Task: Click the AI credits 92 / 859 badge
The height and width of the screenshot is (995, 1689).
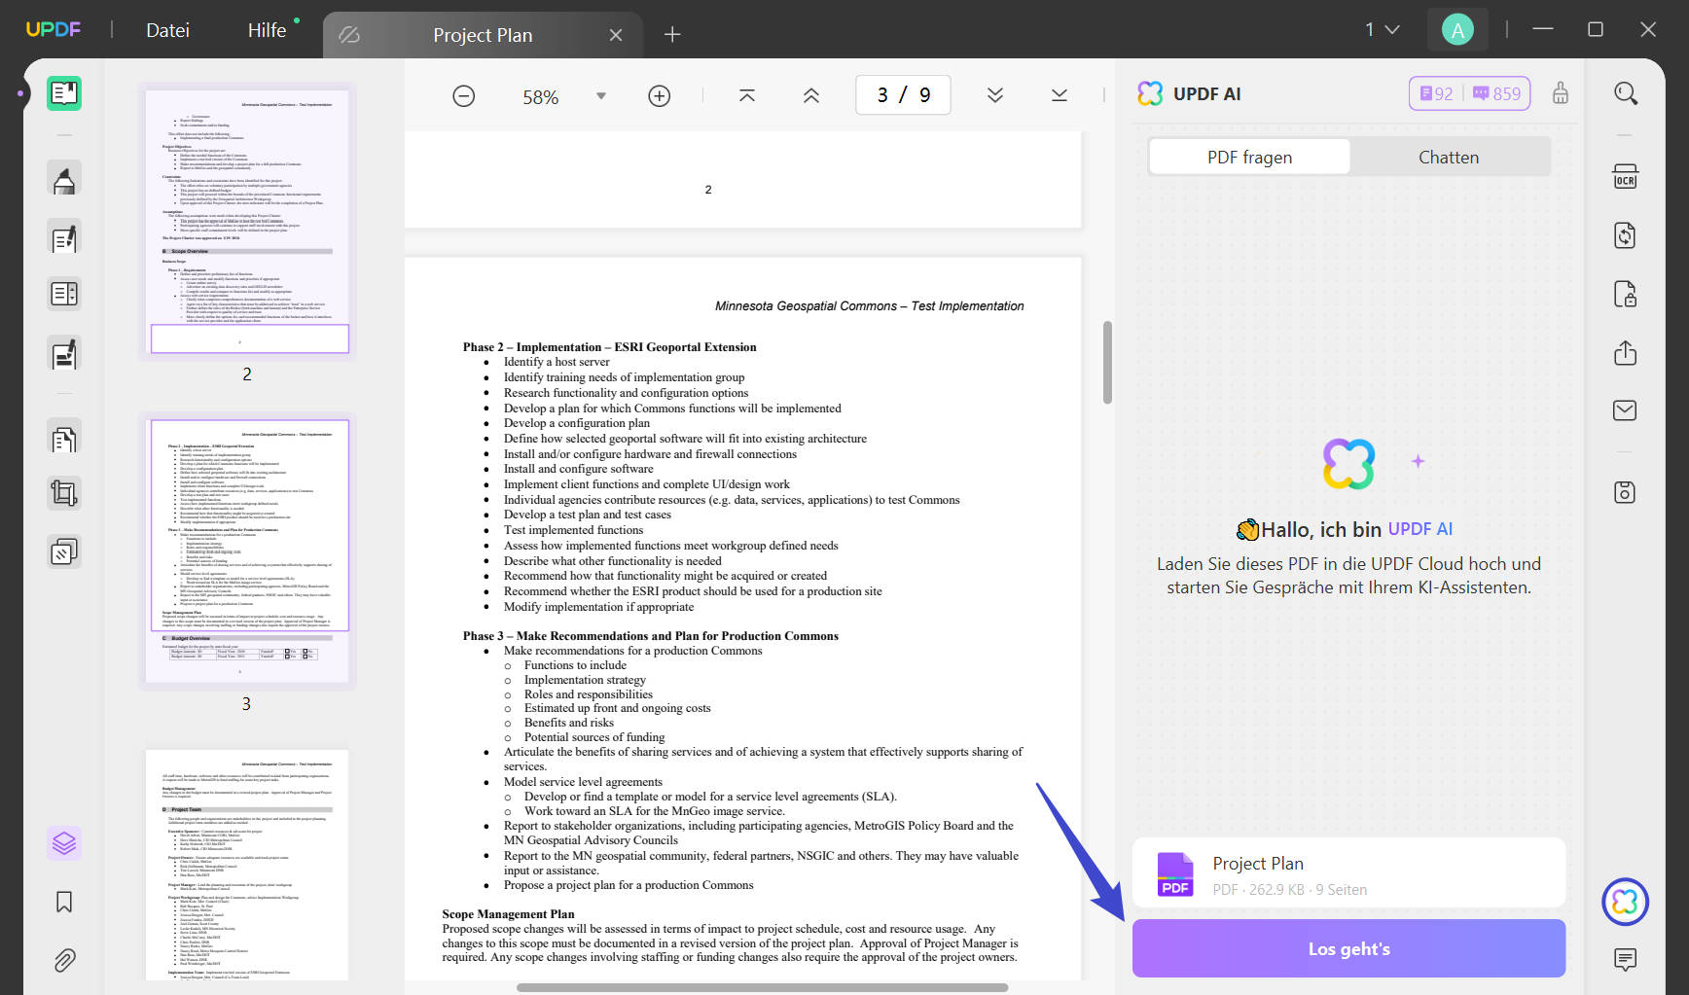Action: click(1470, 93)
